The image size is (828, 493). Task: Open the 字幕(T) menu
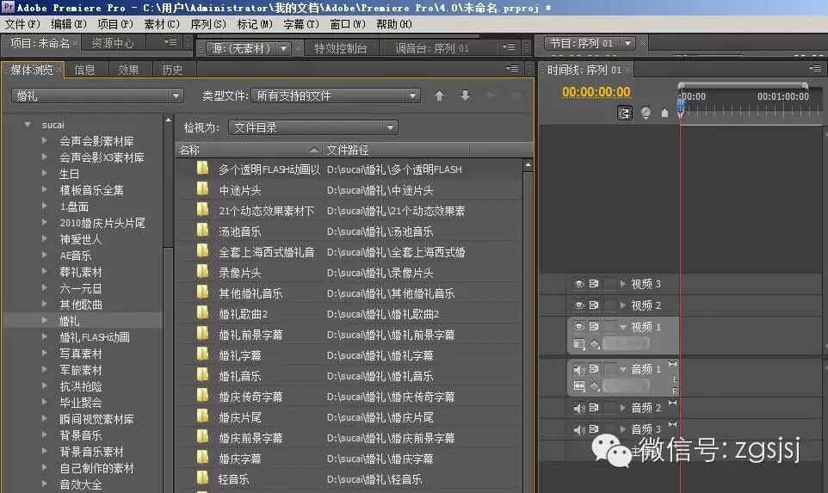point(301,24)
